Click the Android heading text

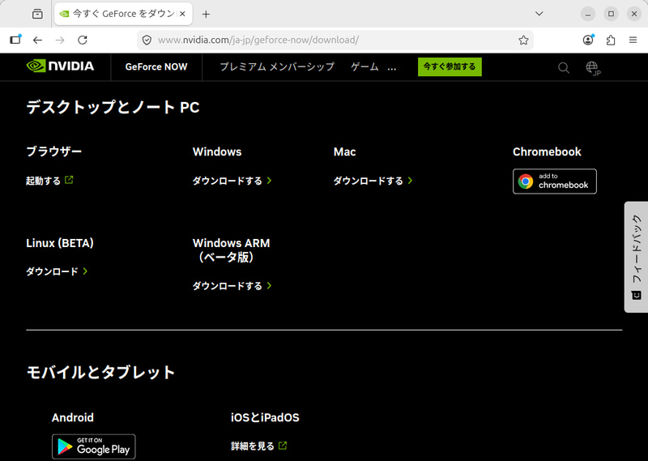point(73,417)
